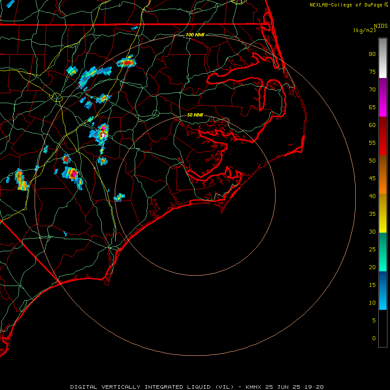The width and height of the screenshot is (390, 390).
Task: Click the [kg/m2] units label
Action: tap(364, 30)
